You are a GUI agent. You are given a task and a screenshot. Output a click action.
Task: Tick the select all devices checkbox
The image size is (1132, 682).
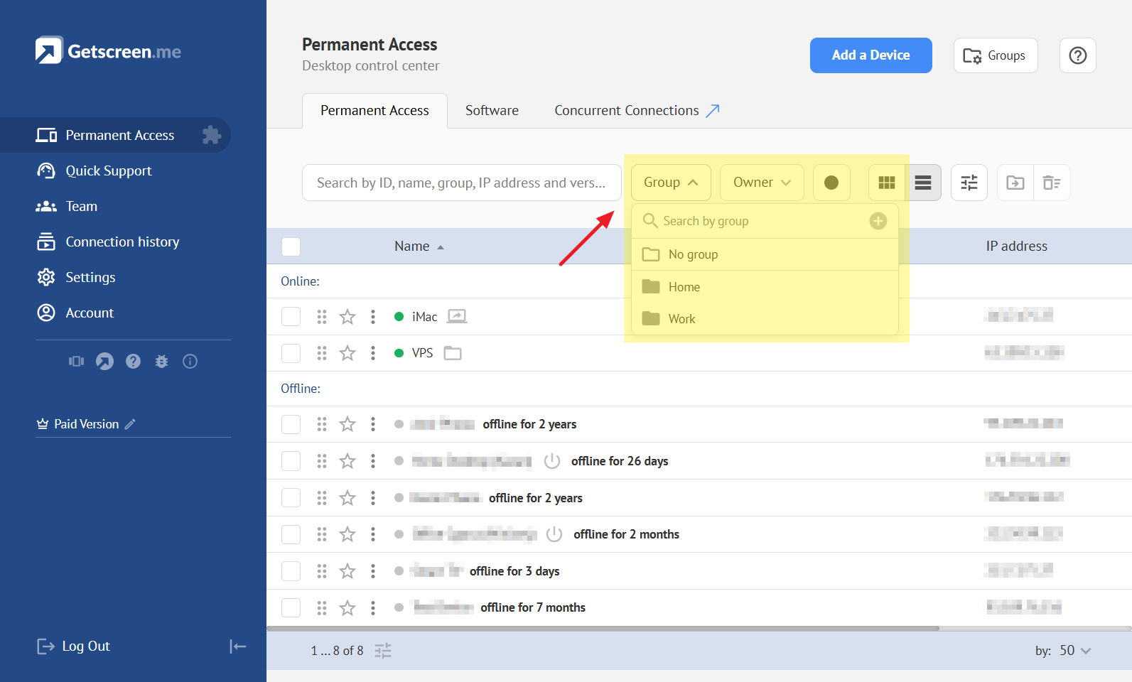[x=291, y=247]
